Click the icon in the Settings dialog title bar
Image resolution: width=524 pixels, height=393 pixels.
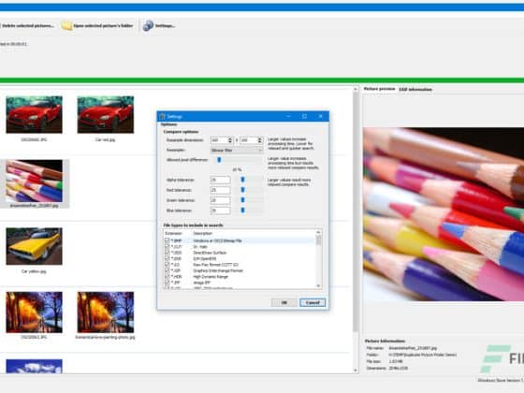point(163,116)
